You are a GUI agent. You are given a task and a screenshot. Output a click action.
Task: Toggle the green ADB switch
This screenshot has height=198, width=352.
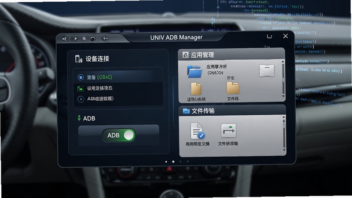(118, 136)
